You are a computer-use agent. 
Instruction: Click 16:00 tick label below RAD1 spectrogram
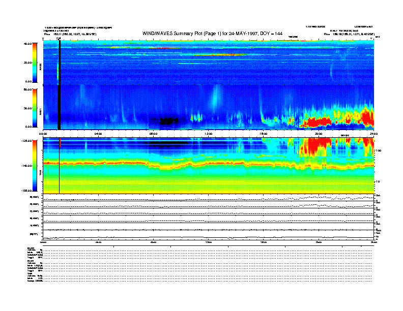(264, 134)
